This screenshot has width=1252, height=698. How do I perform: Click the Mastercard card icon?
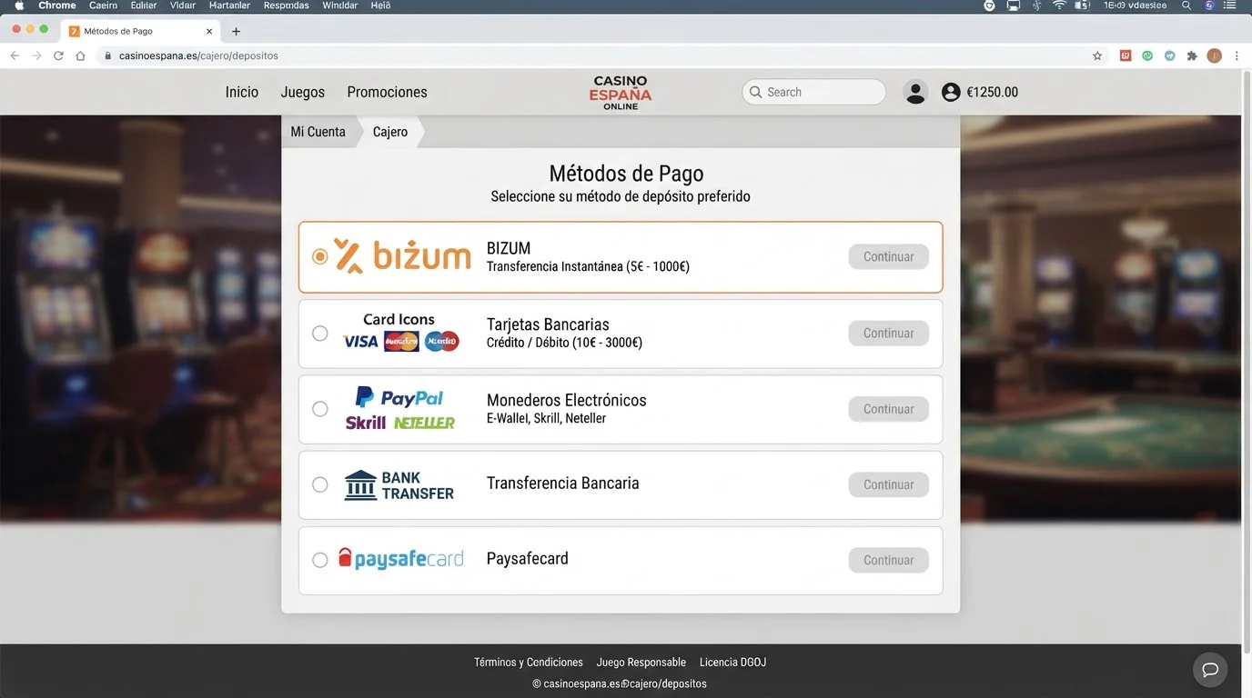pos(401,342)
